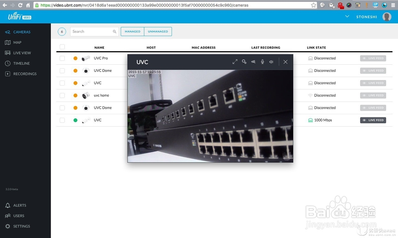This screenshot has height=238, width=398.
Task: Click the camera count badge 6
Action: (x=62, y=32)
